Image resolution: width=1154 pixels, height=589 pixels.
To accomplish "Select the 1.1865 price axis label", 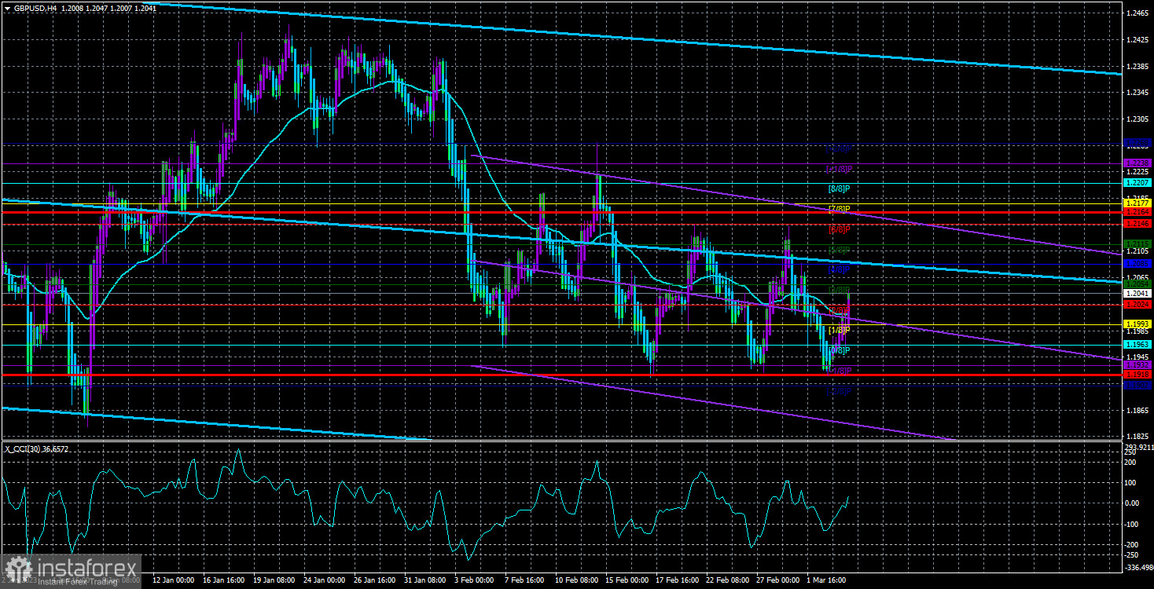I will [1137, 410].
